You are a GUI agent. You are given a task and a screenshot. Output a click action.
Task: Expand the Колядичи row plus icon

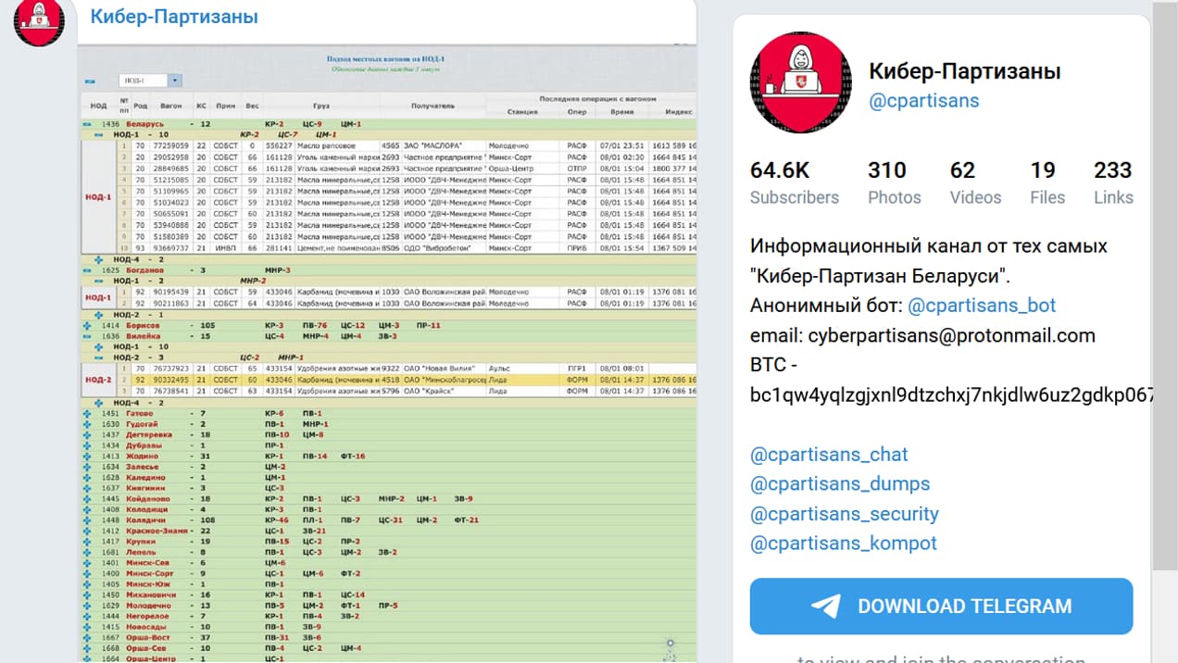(87, 520)
